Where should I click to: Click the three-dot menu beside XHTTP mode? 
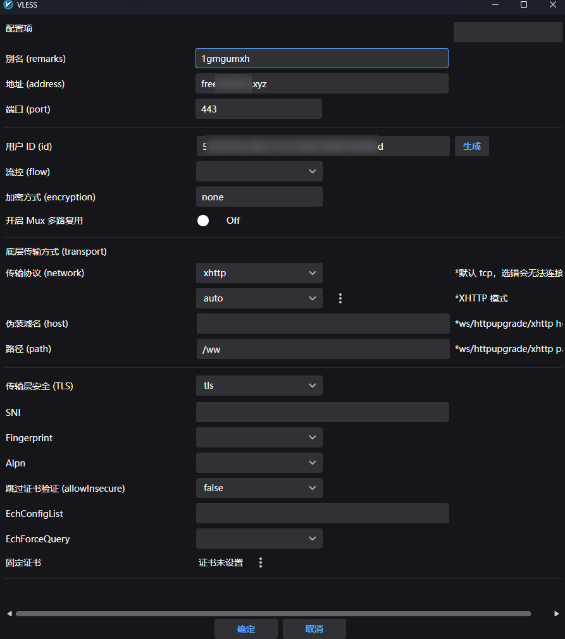coord(340,298)
